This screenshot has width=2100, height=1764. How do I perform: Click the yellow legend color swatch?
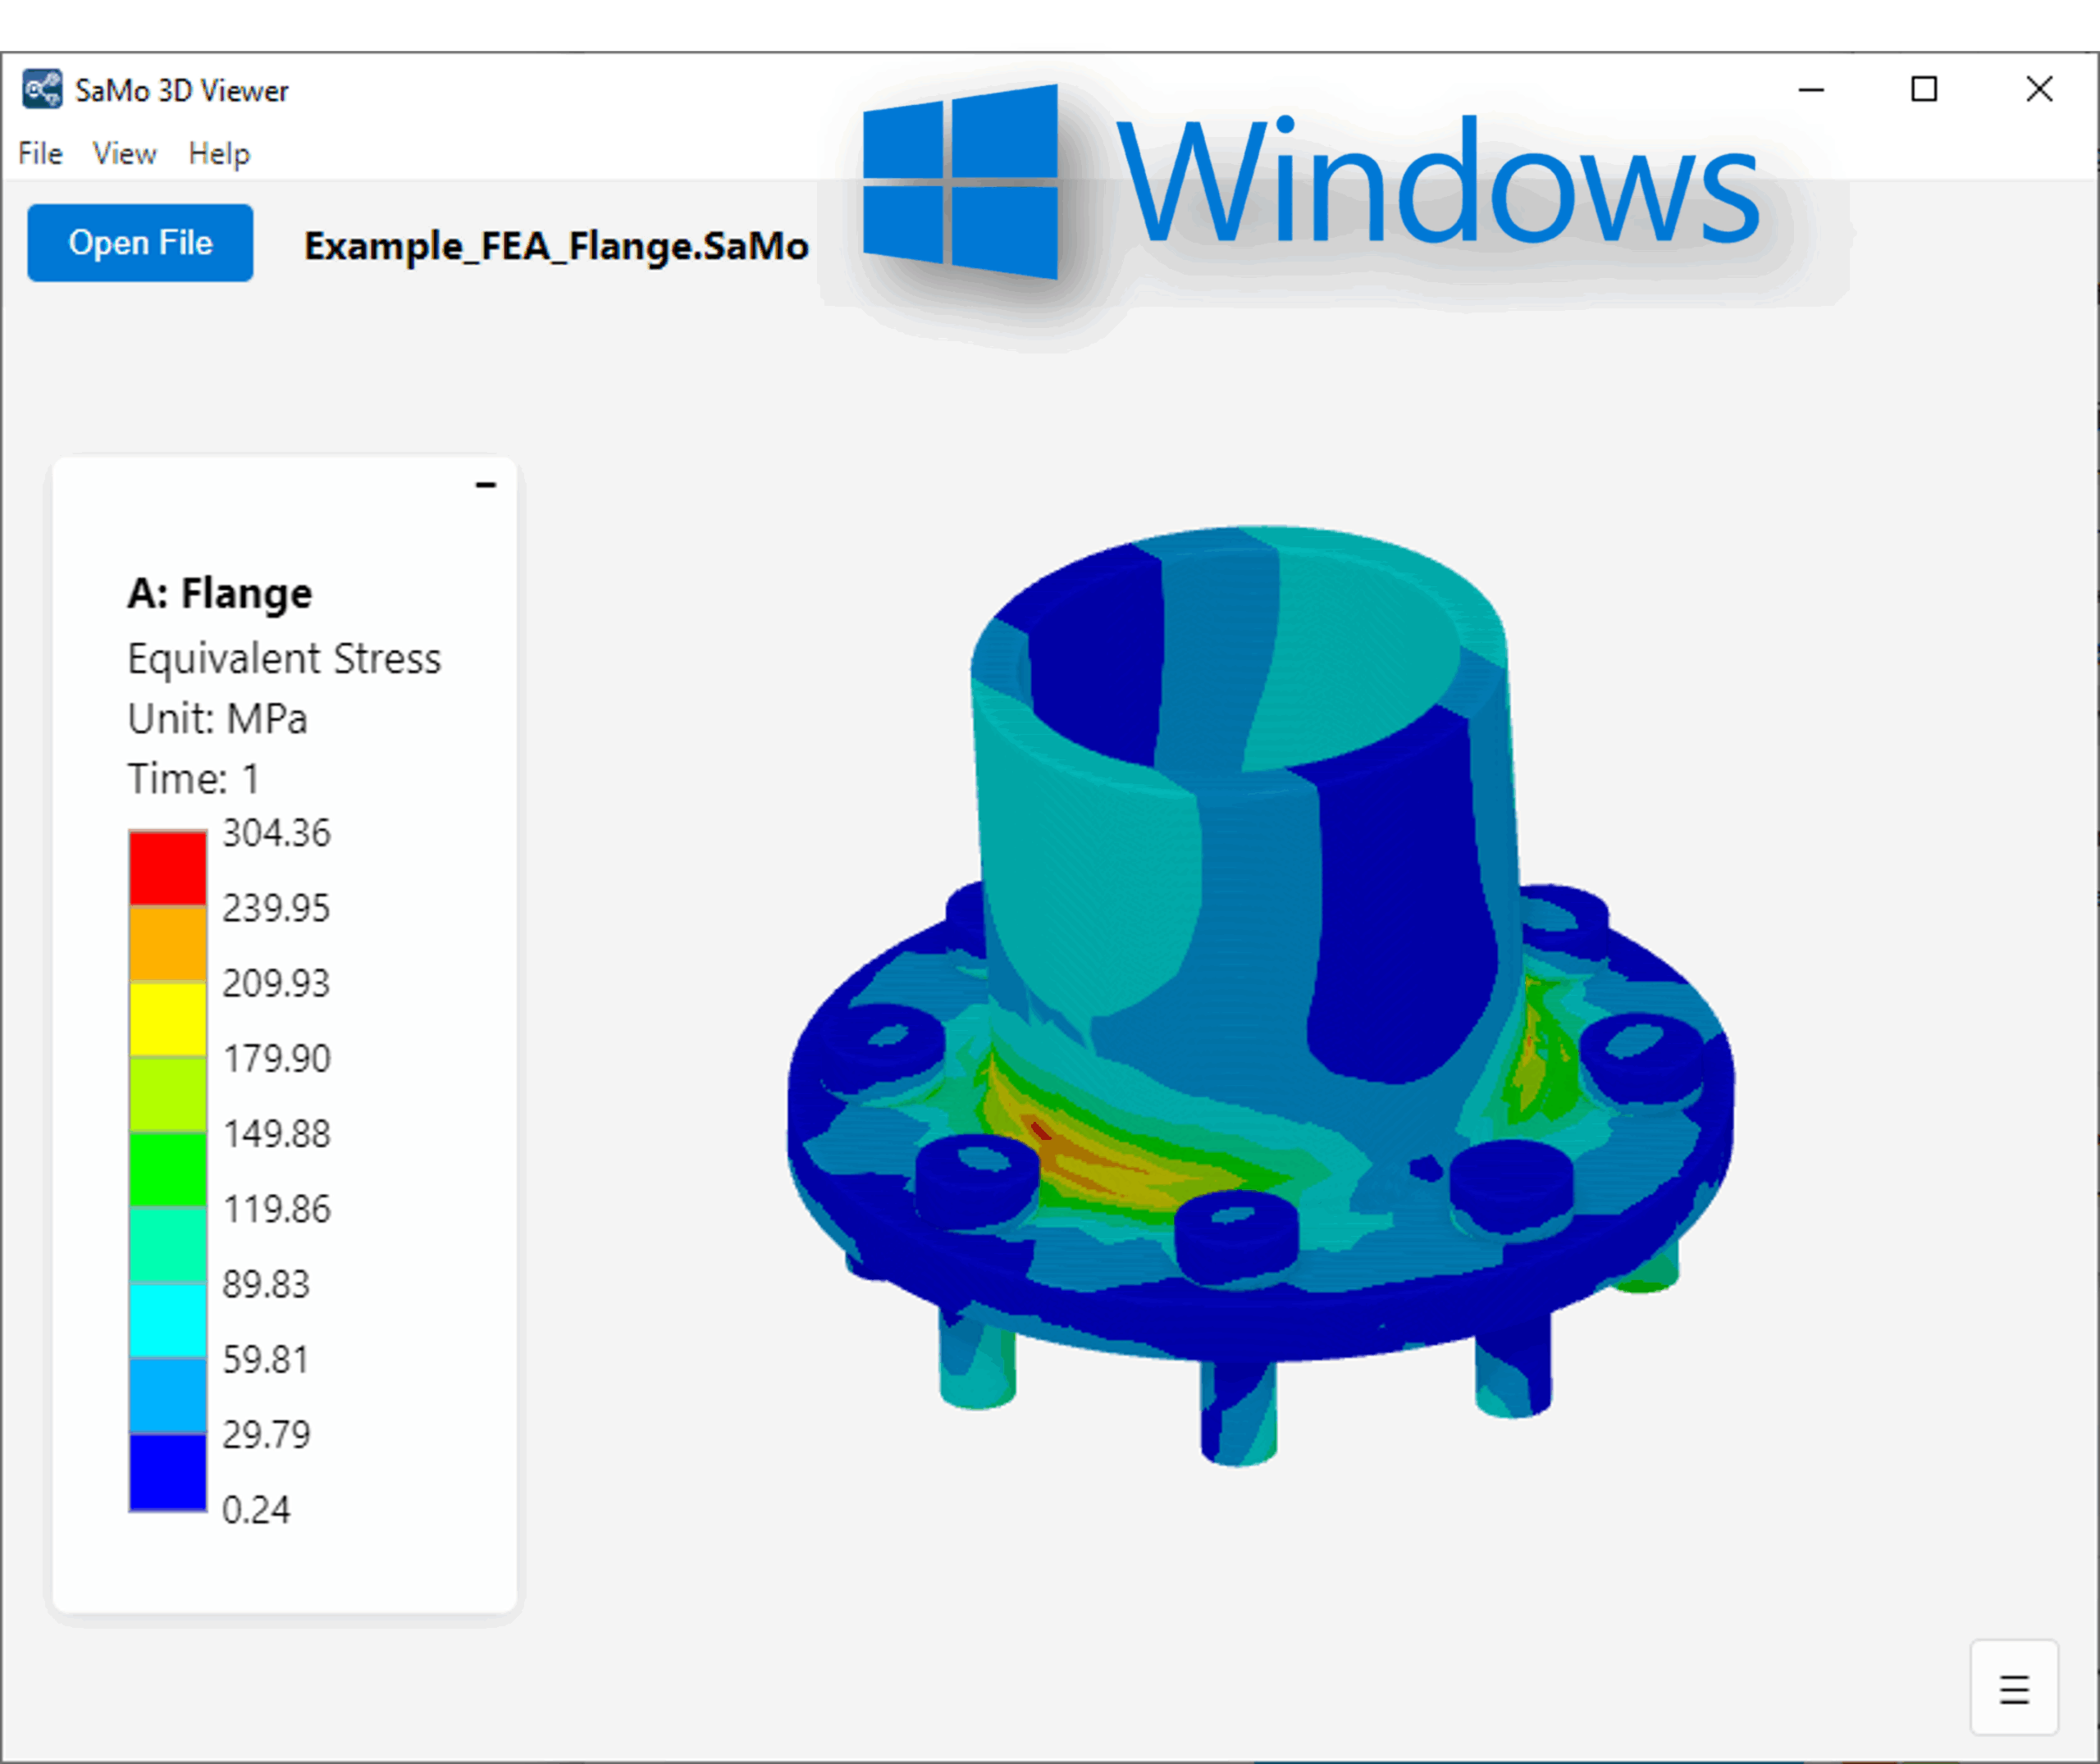pyautogui.click(x=168, y=1019)
